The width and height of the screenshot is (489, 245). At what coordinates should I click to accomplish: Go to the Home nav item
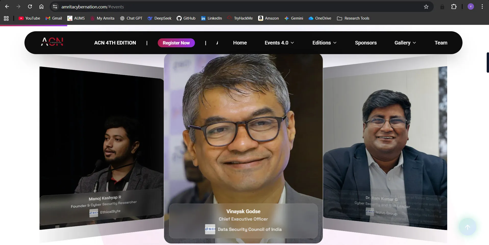(x=240, y=43)
